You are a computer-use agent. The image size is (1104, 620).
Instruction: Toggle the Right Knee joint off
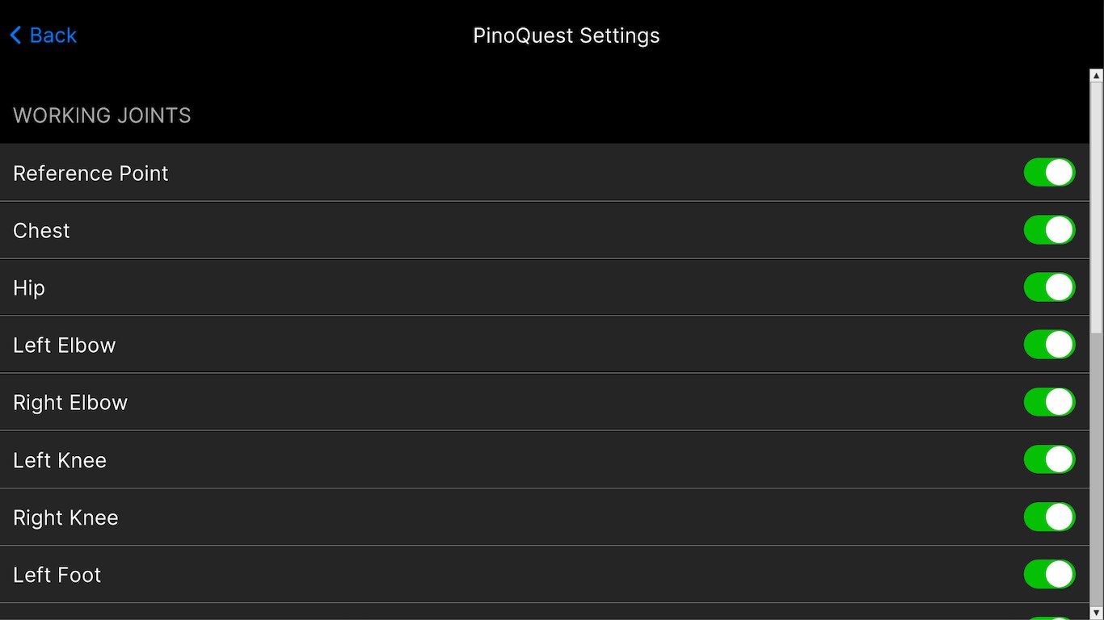(x=1049, y=517)
